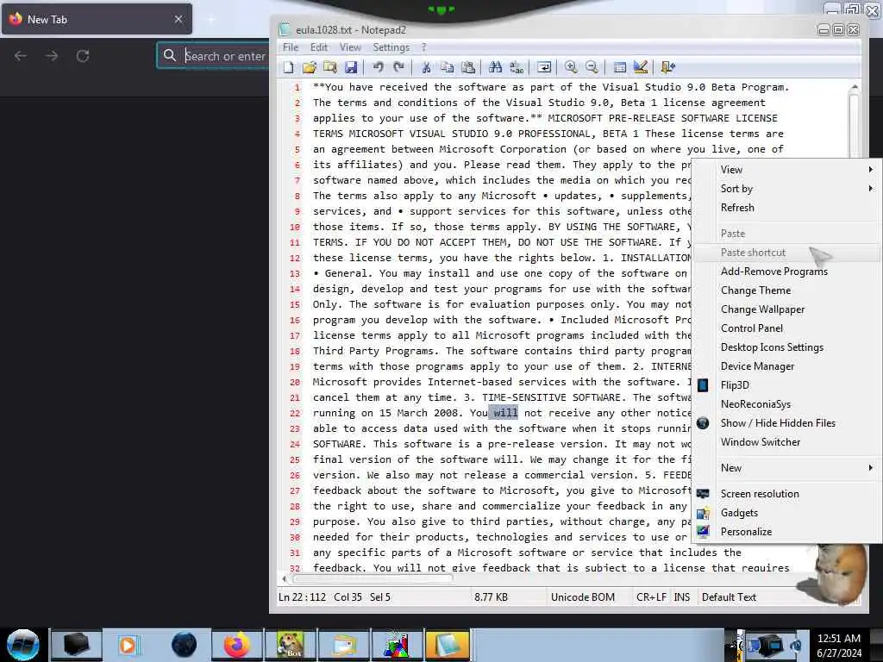Select Flip3D from context menu
Image resolution: width=883 pixels, height=662 pixels.
786,385
